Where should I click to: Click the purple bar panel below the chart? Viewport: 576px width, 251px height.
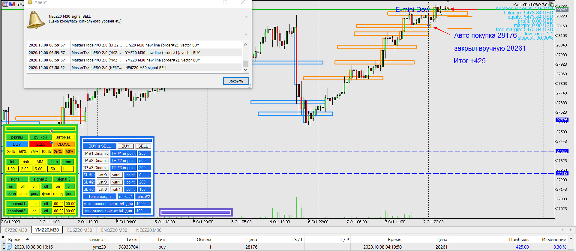pyautogui.click(x=196, y=212)
